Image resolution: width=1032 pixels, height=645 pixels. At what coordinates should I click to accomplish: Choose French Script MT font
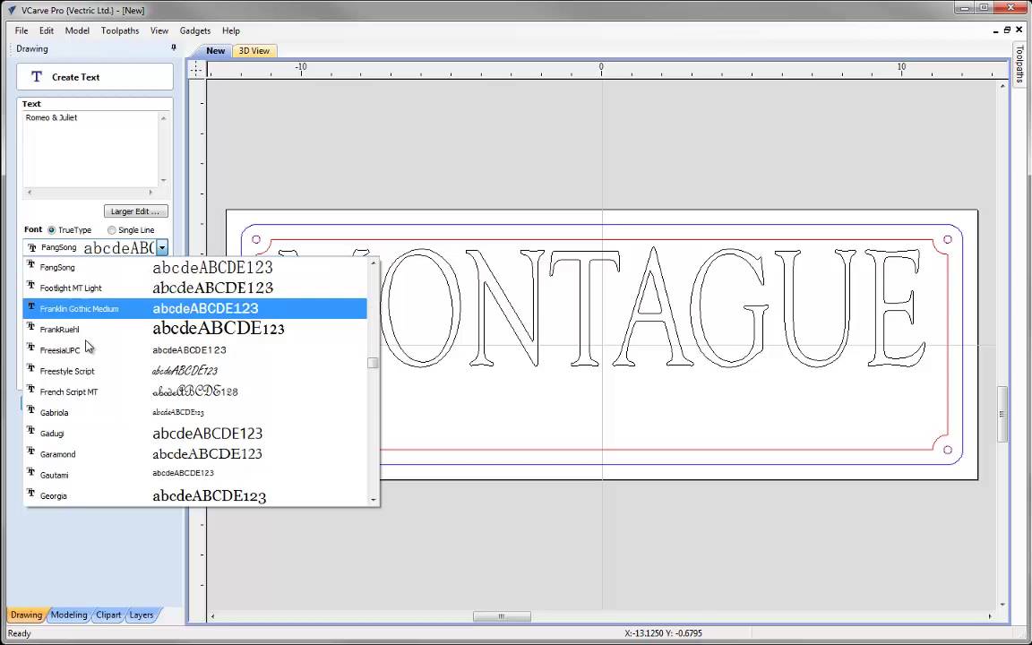[194, 391]
